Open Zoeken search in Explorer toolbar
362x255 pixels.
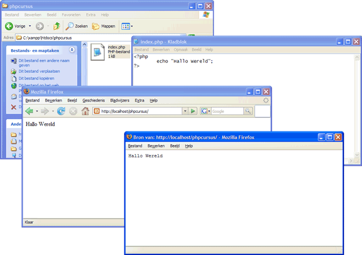(x=76, y=27)
